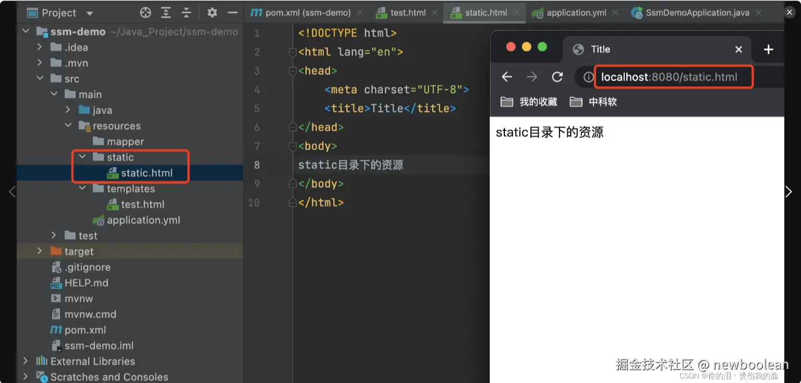The height and width of the screenshot is (383, 801).
Task: Close the pom.xml editor tab
Action: [360, 13]
